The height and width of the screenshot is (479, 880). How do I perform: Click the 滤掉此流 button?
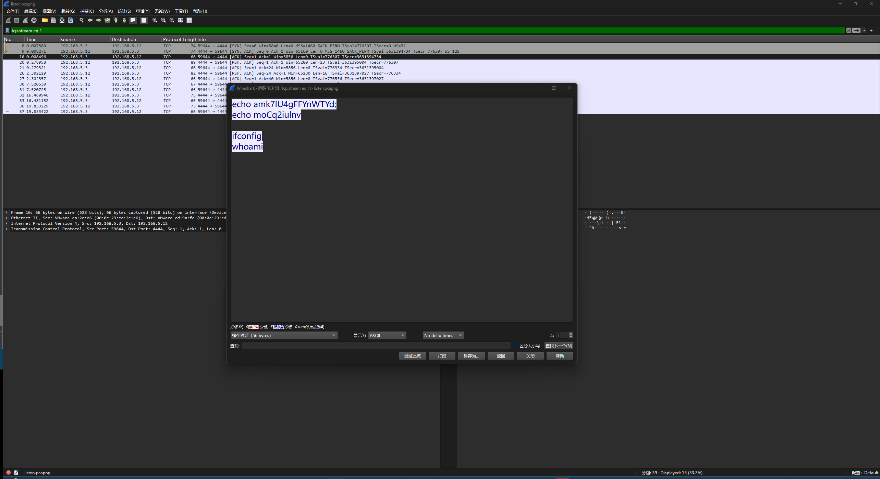(x=412, y=356)
